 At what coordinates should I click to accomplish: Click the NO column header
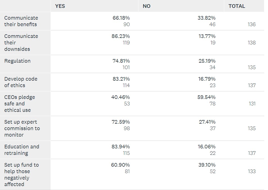tap(146, 6)
